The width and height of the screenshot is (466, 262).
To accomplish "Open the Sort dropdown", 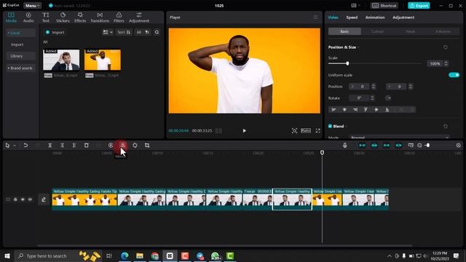I will click(x=124, y=32).
